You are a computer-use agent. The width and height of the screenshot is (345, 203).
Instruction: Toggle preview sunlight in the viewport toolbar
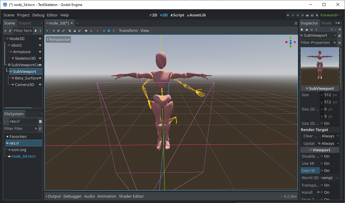click(104, 30)
